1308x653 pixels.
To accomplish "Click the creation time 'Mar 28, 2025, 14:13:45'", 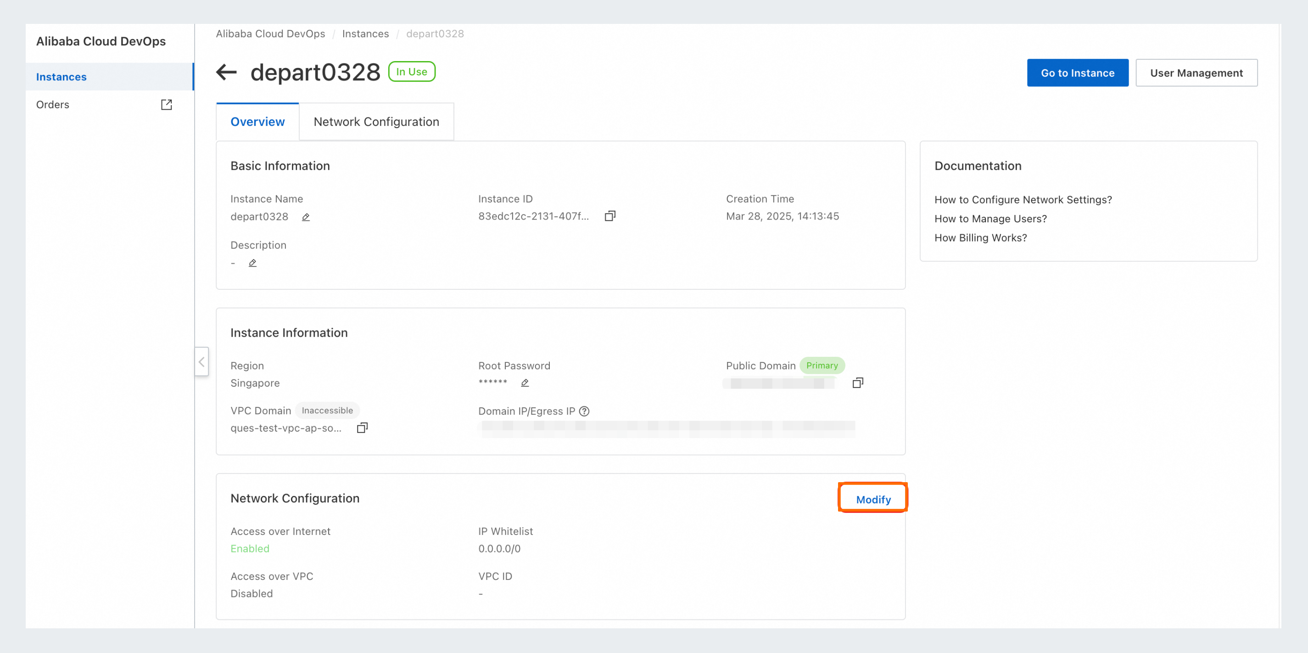I will tap(782, 216).
